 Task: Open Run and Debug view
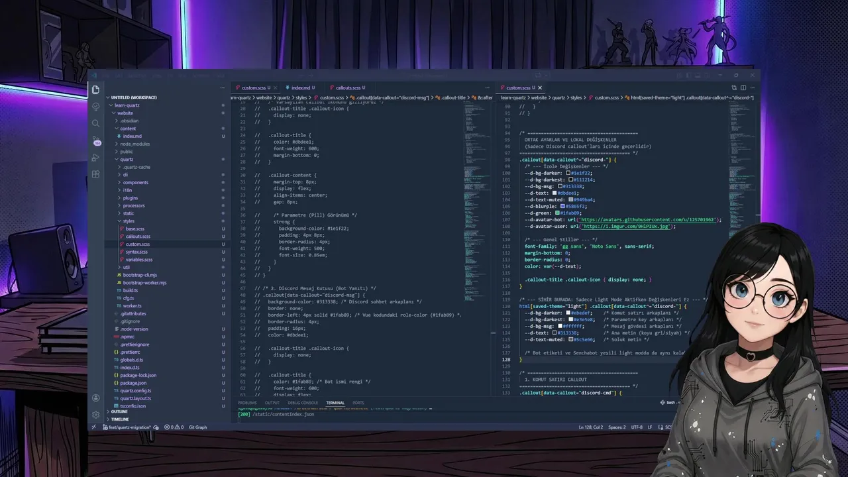coord(96,158)
